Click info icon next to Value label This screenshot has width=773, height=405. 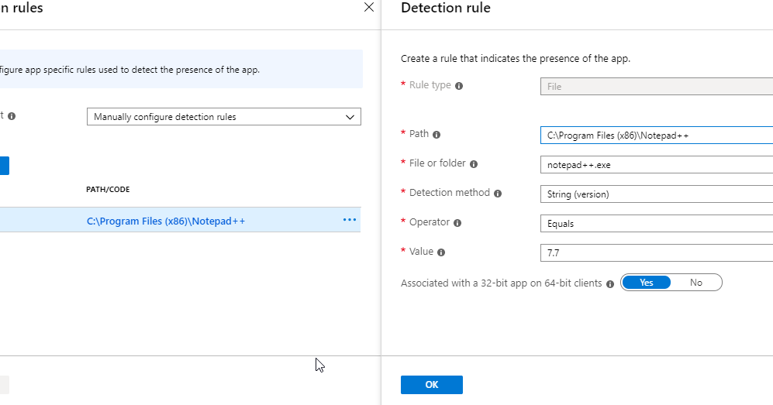coord(441,252)
